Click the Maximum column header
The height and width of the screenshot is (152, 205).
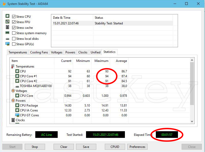coord(101,61)
